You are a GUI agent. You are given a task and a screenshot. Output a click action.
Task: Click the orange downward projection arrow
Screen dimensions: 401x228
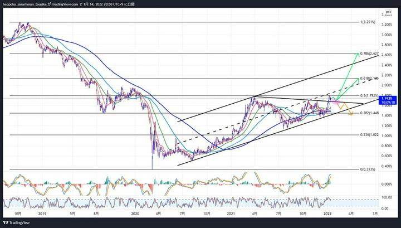352,114
